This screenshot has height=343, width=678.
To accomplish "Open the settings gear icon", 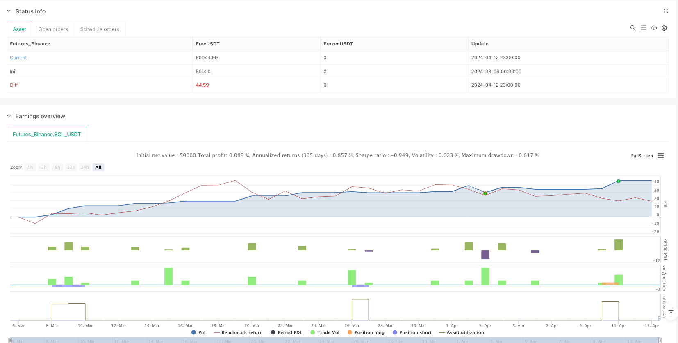I will [664, 28].
